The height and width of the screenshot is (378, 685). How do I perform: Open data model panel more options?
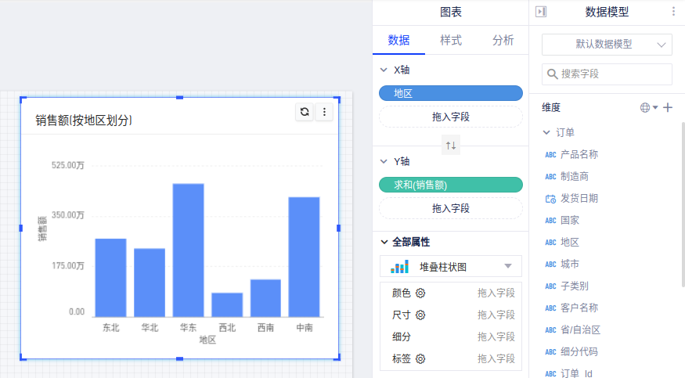click(x=673, y=12)
